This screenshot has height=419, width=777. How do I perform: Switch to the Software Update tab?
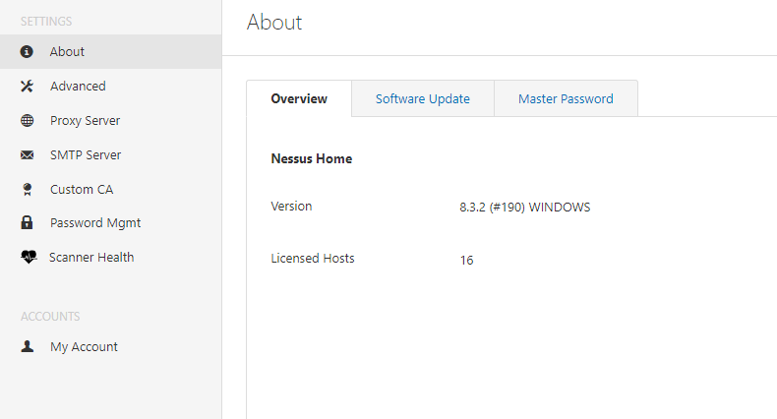coord(422,99)
